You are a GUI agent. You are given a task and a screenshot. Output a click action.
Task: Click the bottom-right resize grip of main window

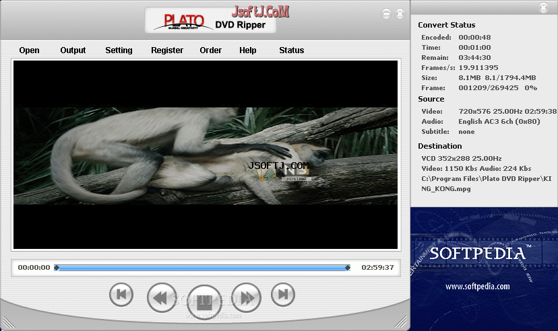tap(401, 322)
